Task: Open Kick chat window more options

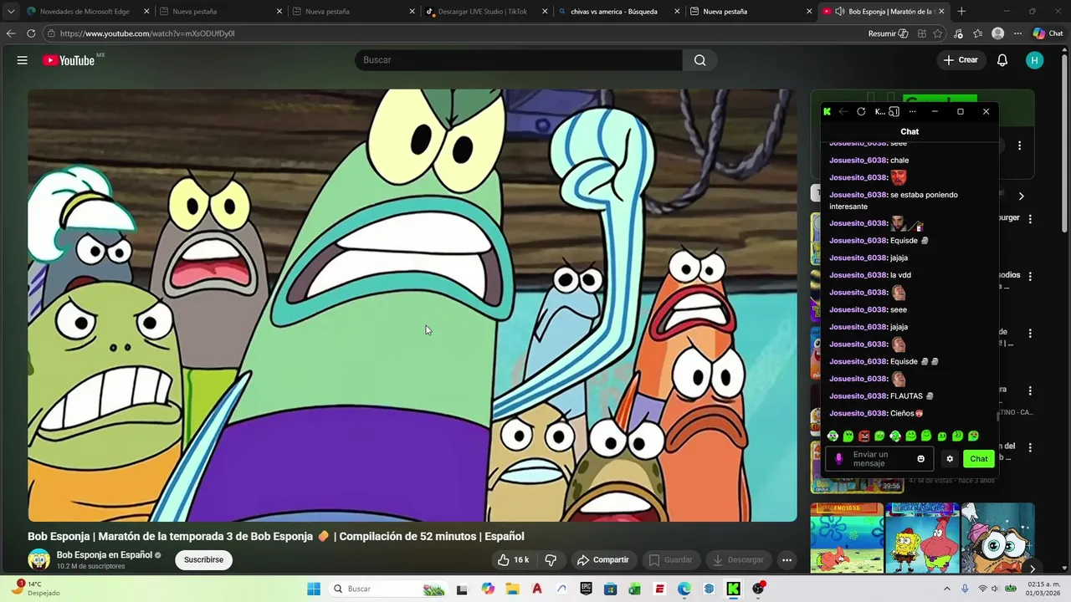Action: 913,111
